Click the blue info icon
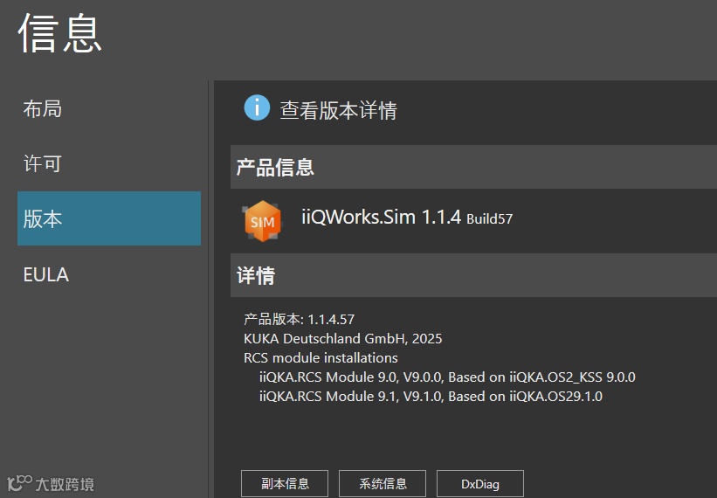This screenshot has width=717, height=498. (257, 108)
